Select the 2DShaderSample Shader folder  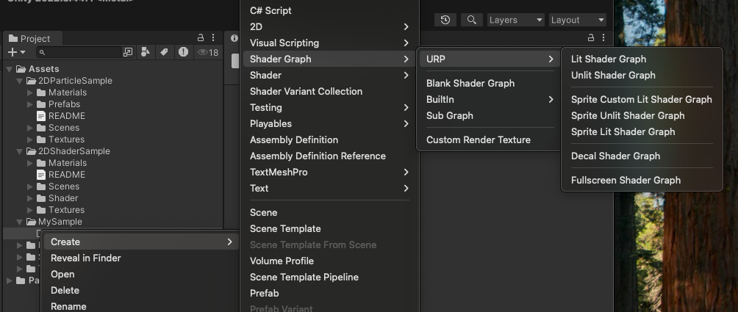(x=62, y=198)
